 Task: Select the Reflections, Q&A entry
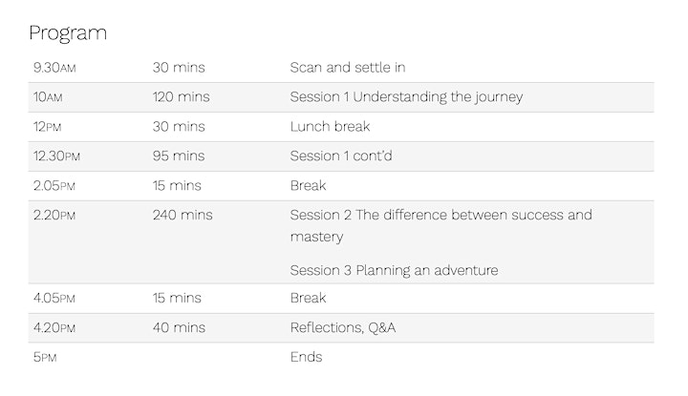click(343, 327)
